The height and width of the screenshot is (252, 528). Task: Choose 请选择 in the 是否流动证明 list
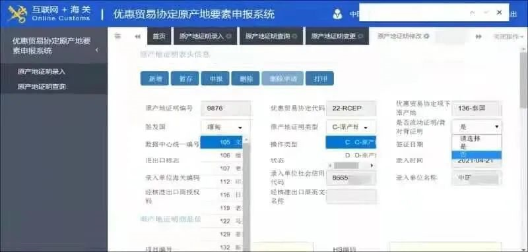[477, 138]
